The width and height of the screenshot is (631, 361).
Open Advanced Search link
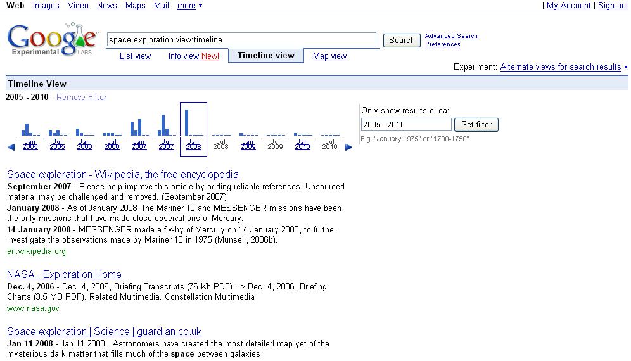point(451,36)
